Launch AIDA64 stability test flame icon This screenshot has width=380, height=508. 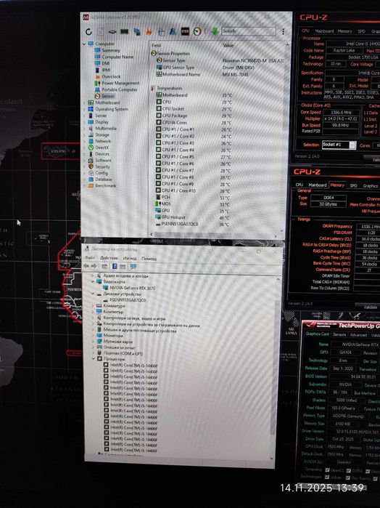pyautogui.click(x=149, y=32)
